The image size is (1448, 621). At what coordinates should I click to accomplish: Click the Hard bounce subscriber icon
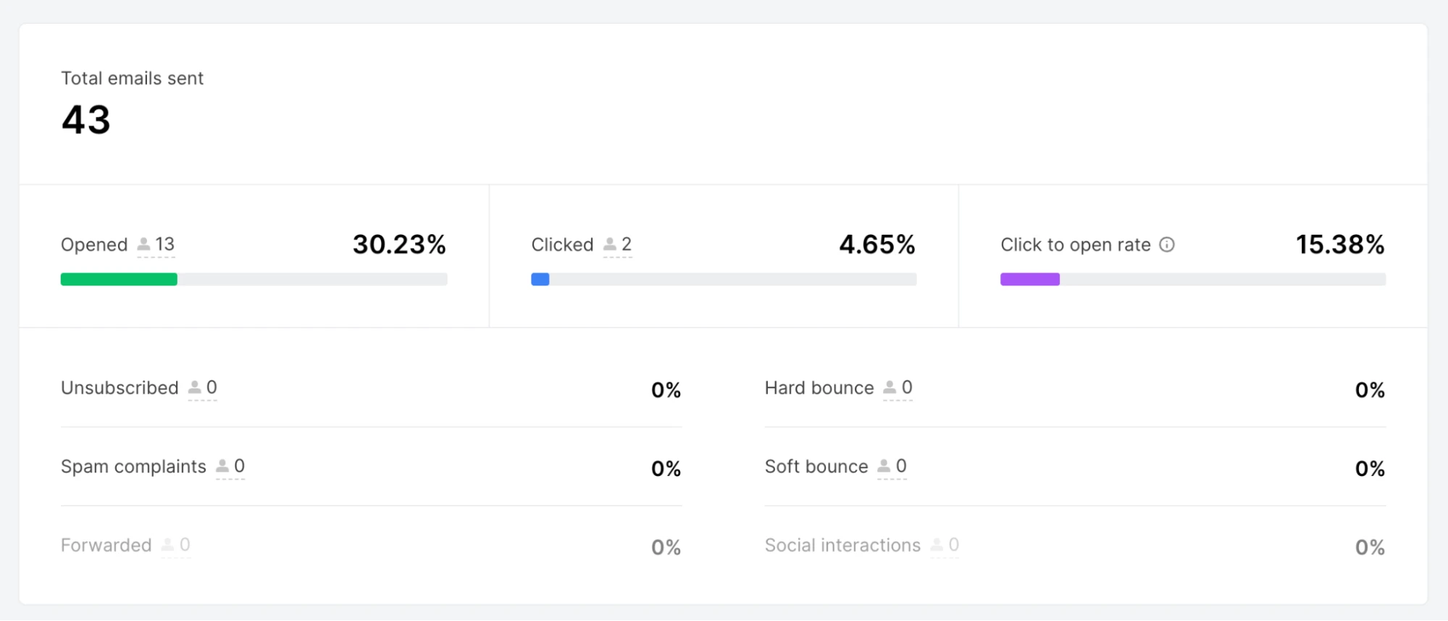[x=890, y=388]
